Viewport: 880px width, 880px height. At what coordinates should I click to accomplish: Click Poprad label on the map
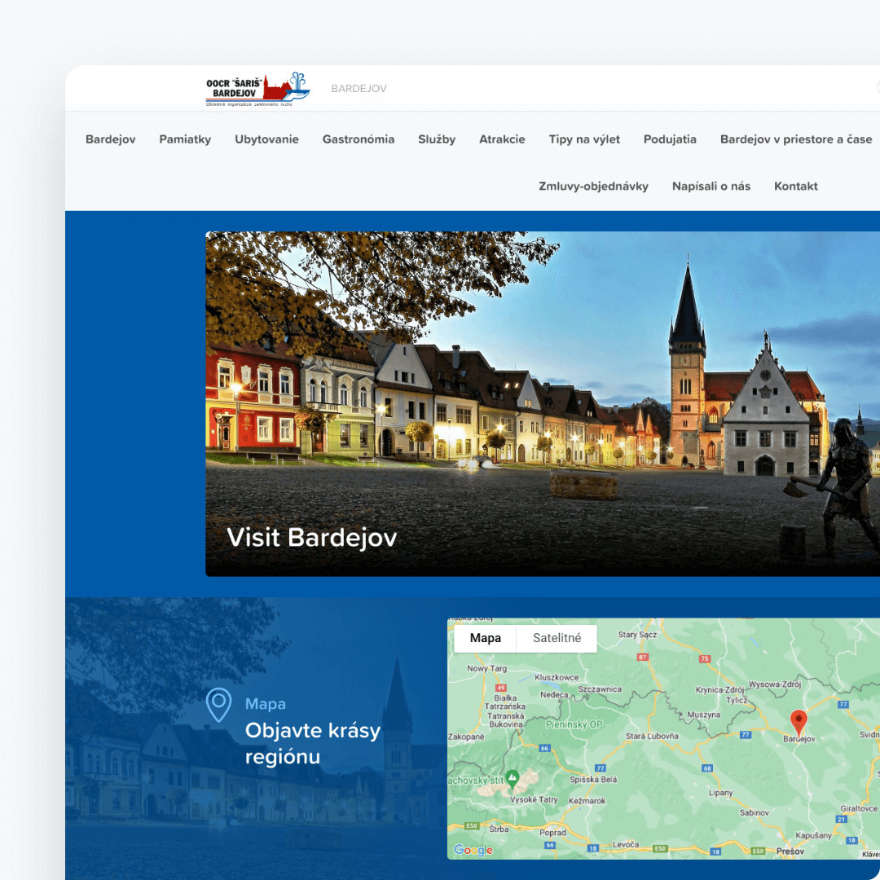tap(552, 832)
